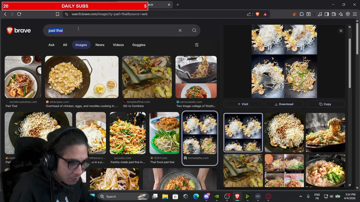Open Brave Shields lion icon
This screenshot has width=360, height=202.
click(257, 14)
